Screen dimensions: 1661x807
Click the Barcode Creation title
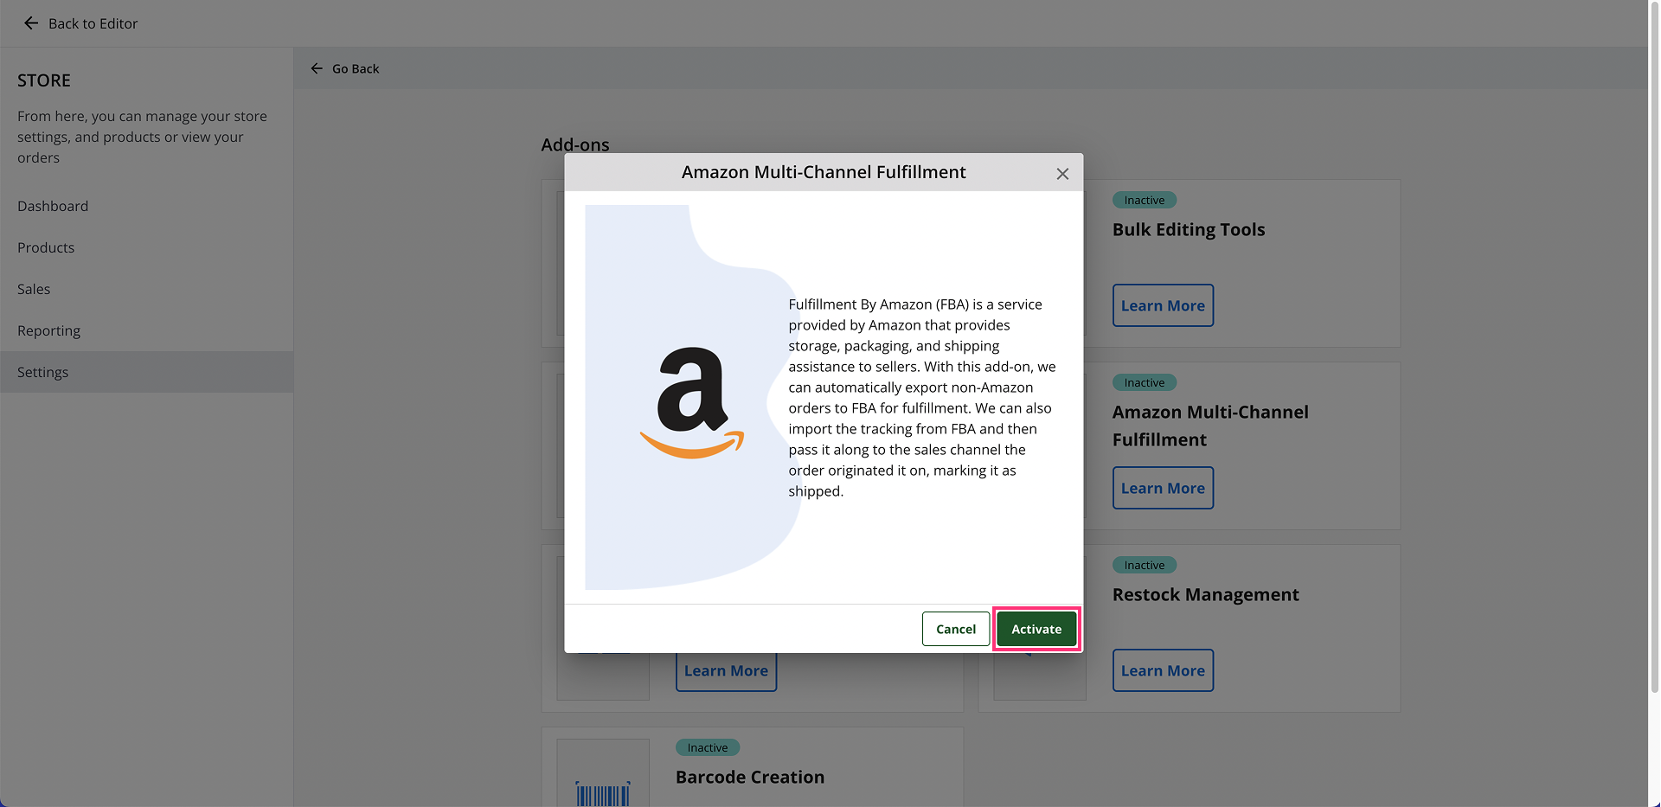click(750, 777)
